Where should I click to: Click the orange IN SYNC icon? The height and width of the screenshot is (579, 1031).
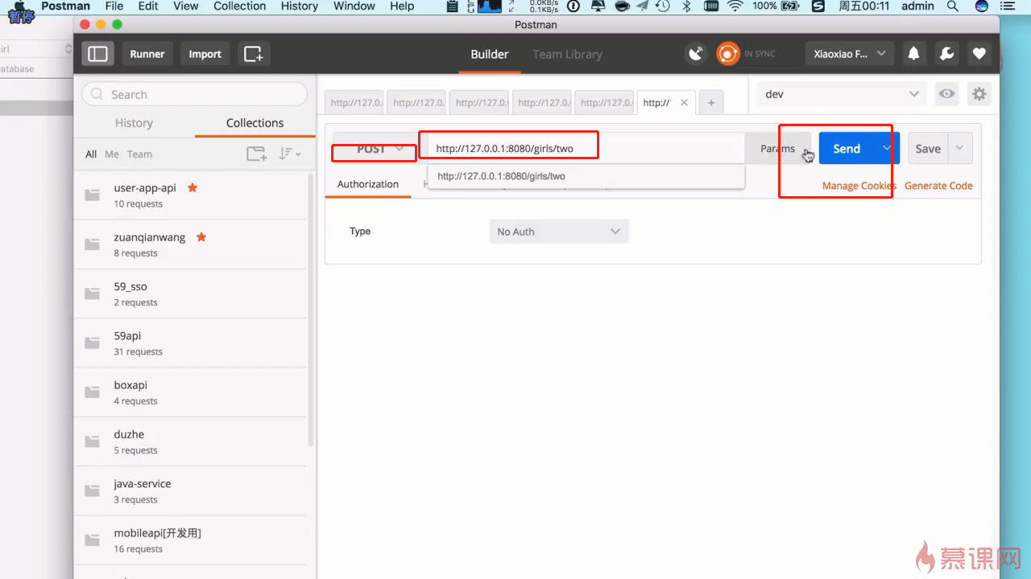pyautogui.click(x=728, y=54)
